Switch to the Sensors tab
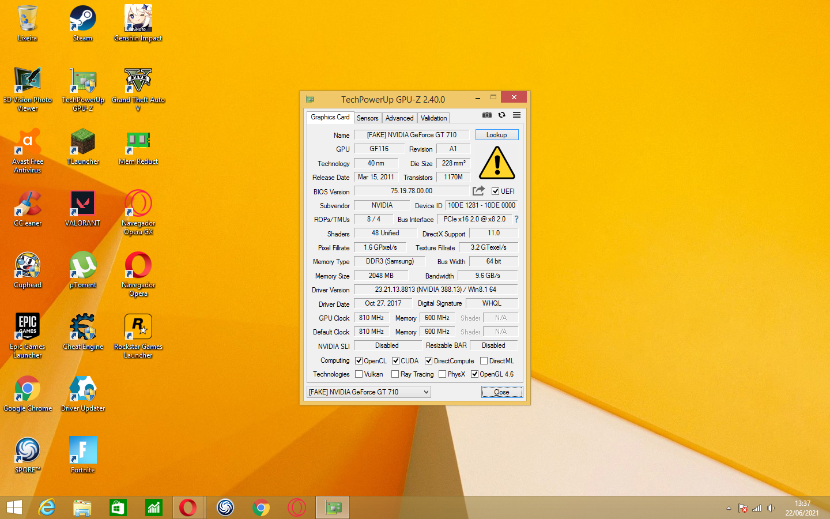Viewport: 830px width, 519px height. pos(367,118)
